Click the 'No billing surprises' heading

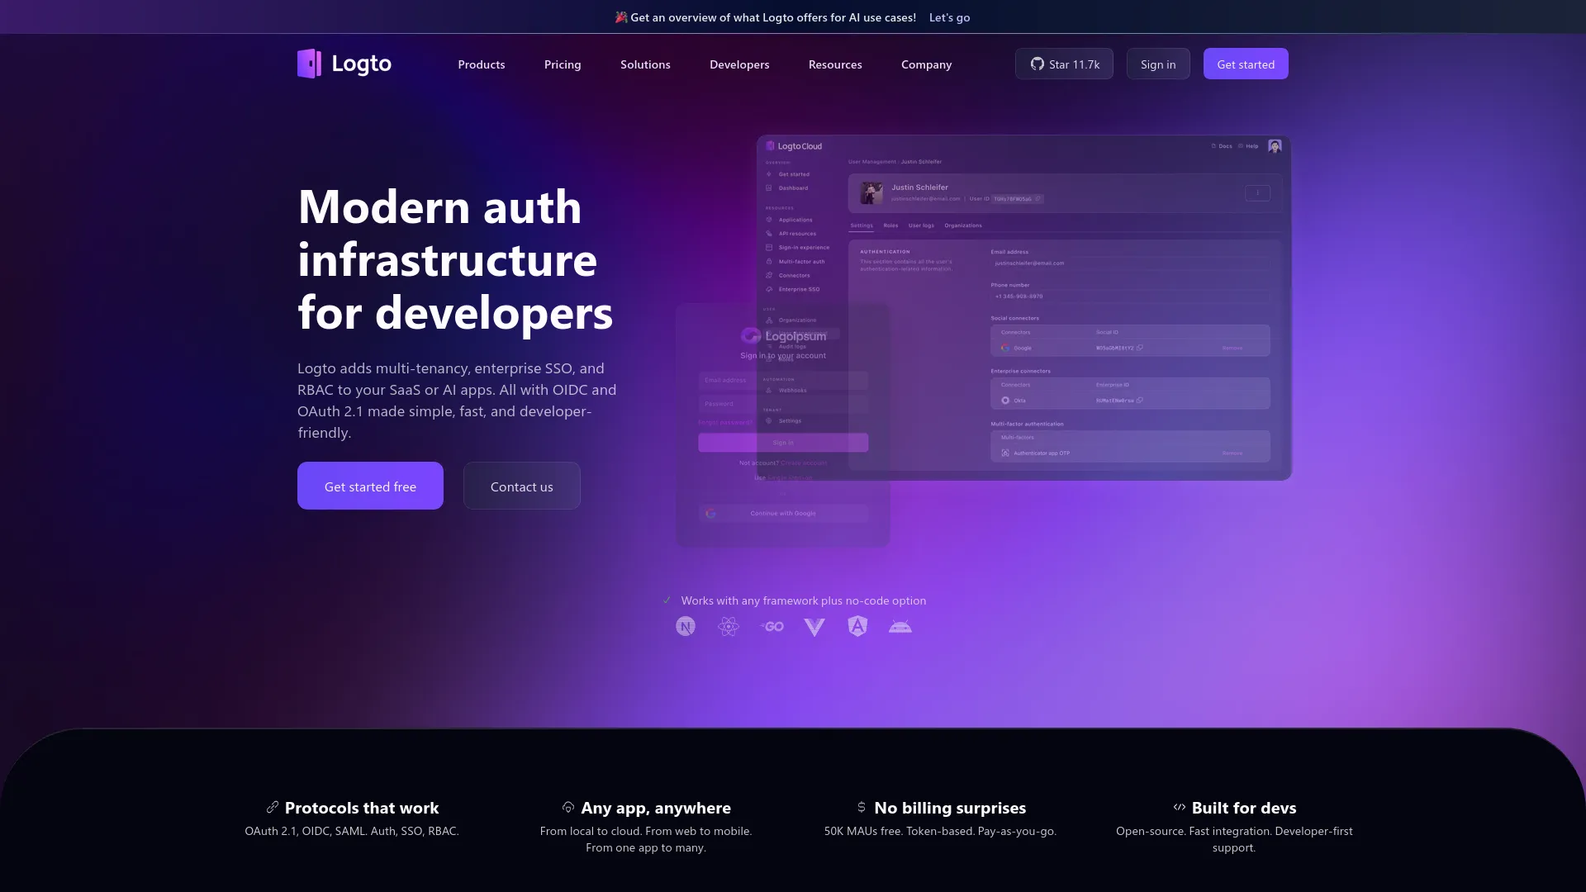pos(950,808)
